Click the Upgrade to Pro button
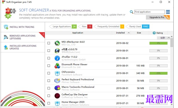Image resolution: width=178 pixels, height=108 pixels. [x=158, y=17]
